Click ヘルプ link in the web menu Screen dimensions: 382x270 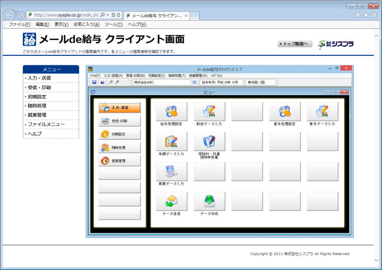coord(34,133)
